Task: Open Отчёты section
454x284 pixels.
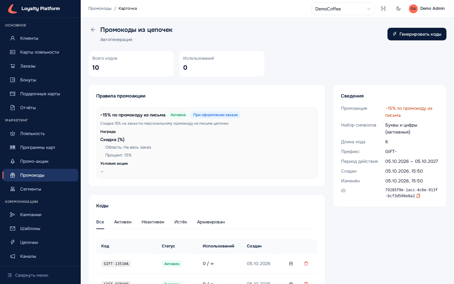Action: pos(40,108)
